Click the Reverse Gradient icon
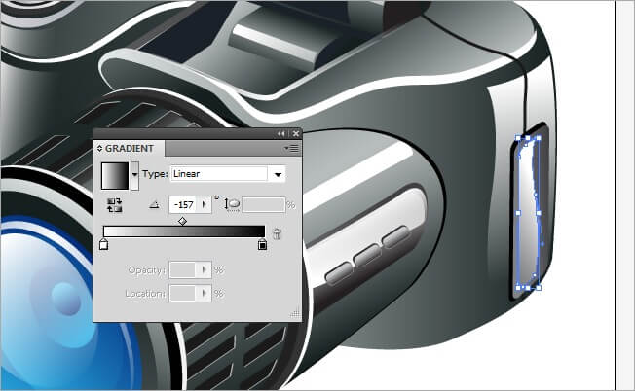 113,205
